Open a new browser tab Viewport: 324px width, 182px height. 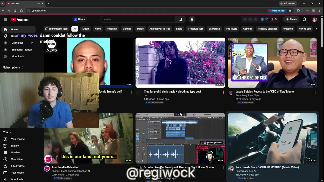(48, 4)
